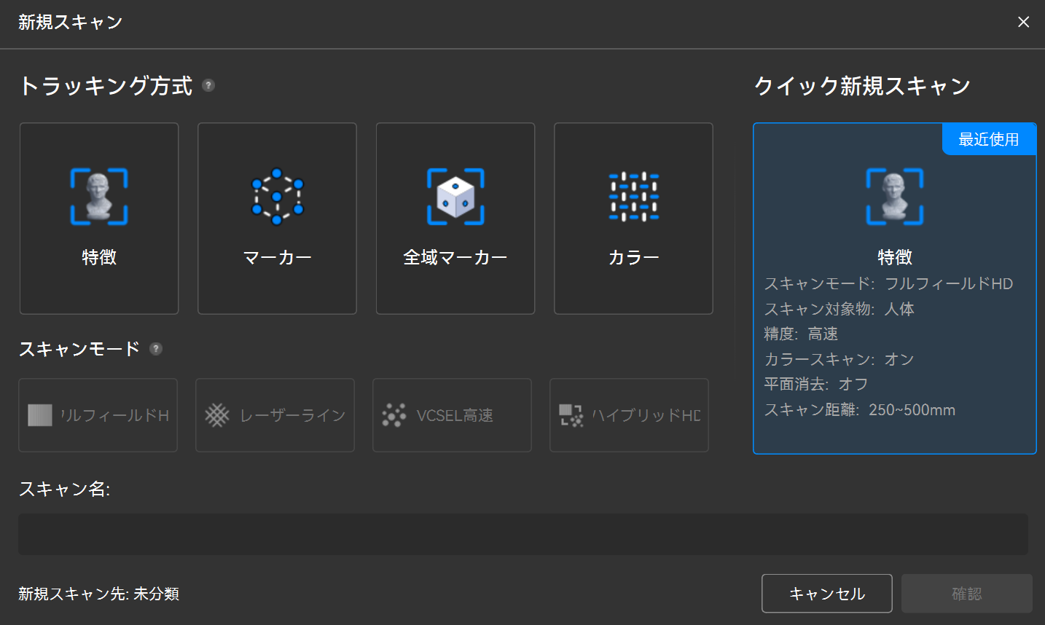Viewport: 1045px width, 625px height.
Task: Close the 新規スキャン dialog
Action: [1024, 22]
